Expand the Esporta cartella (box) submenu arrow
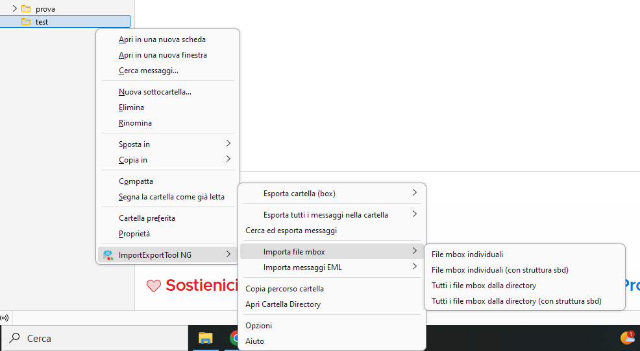This screenshot has height=351, width=640. (414, 192)
